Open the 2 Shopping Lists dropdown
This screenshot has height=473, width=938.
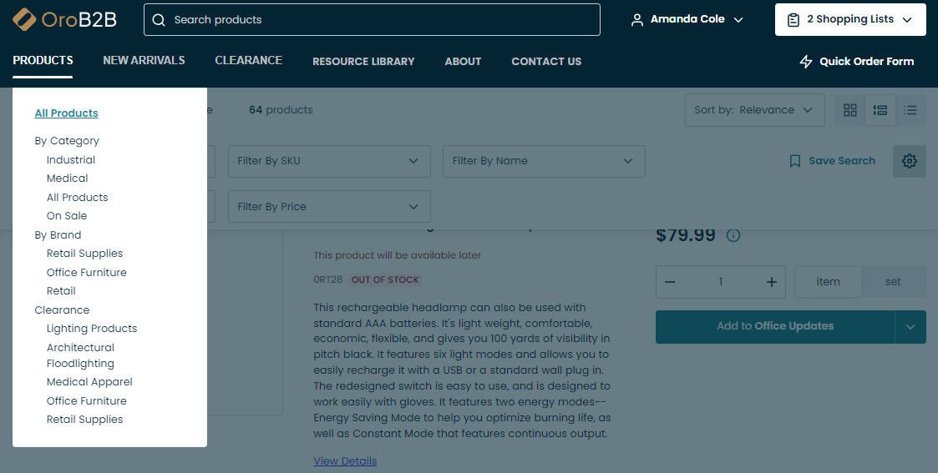(850, 19)
